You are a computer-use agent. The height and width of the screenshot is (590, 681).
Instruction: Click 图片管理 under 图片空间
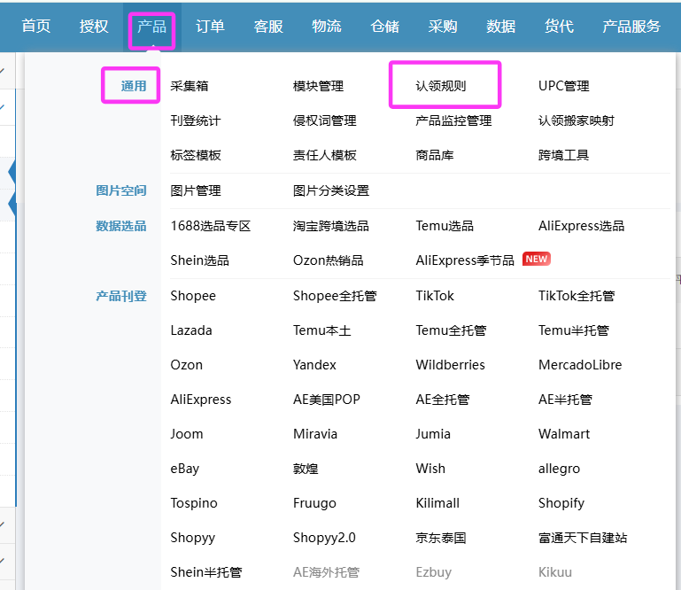196,190
